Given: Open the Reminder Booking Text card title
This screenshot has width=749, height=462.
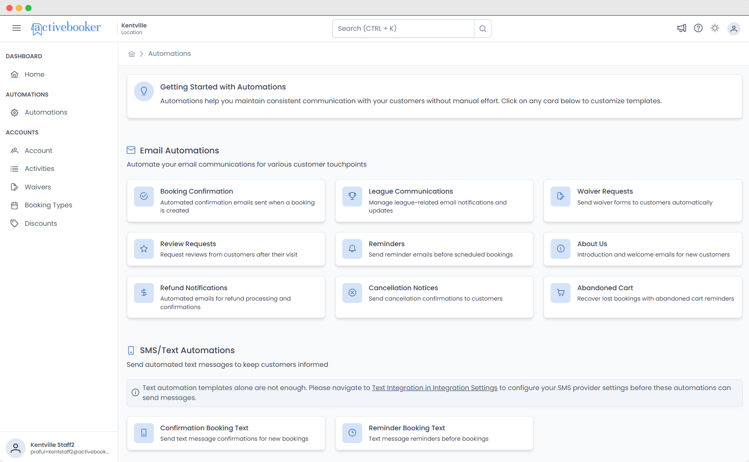Looking at the screenshot, I should click(407, 428).
